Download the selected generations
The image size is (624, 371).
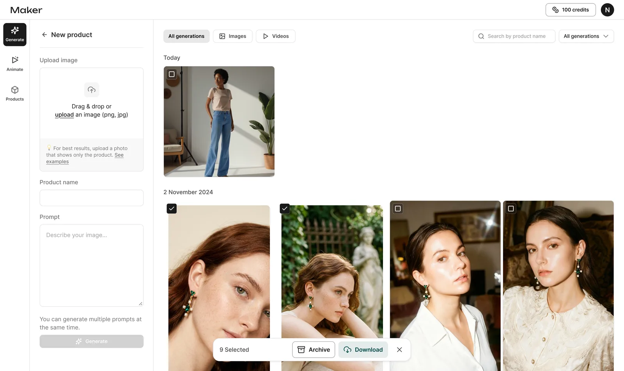pos(363,350)
